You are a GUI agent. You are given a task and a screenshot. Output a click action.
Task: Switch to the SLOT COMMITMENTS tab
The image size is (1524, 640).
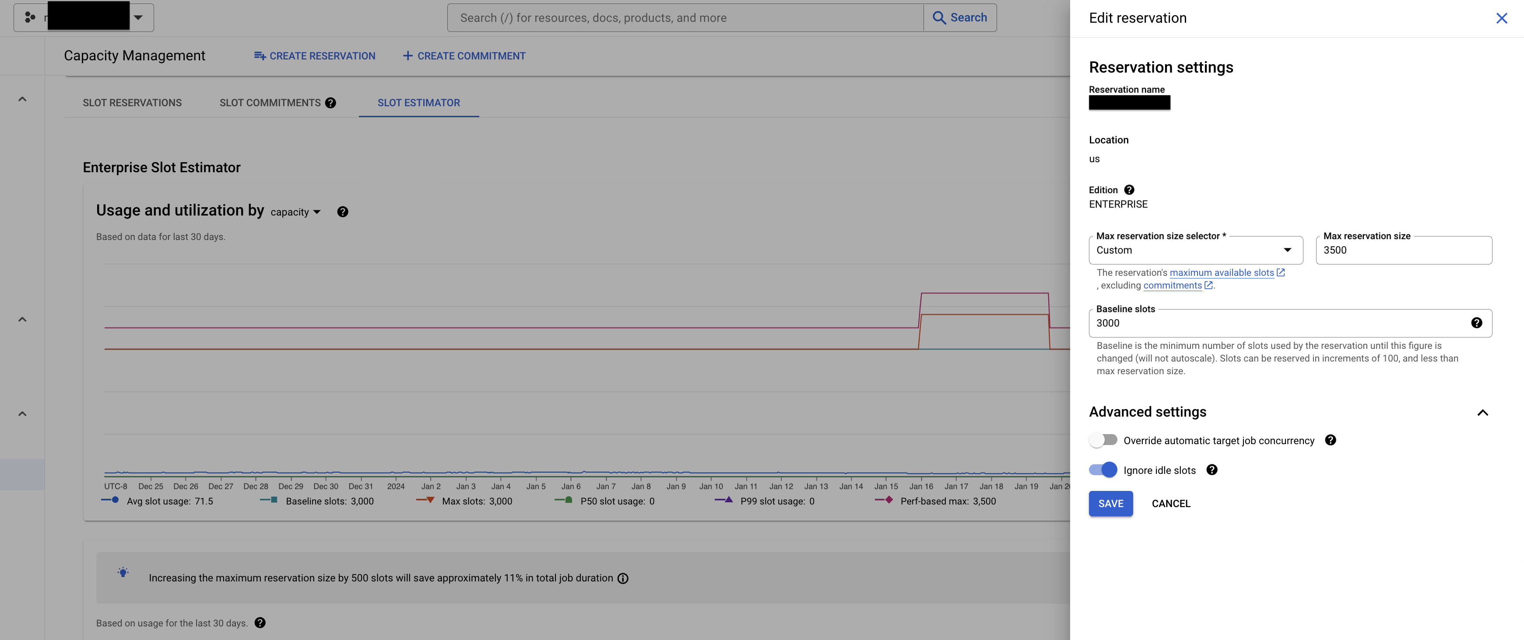click(x=270, y=102)
